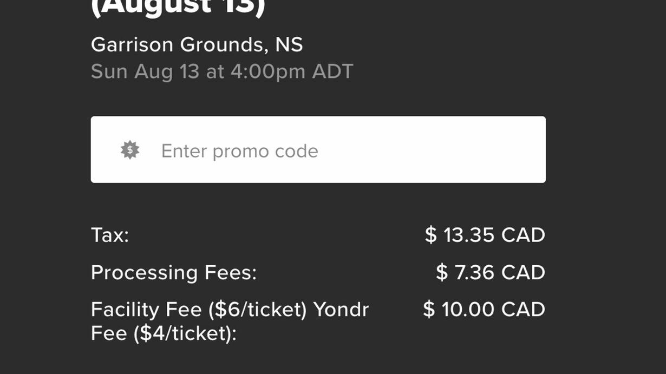Click the Fee ($4/ticket): second line text
Image resolution: width=666 pixels, height=374 pixels.
tap(164, 333)
